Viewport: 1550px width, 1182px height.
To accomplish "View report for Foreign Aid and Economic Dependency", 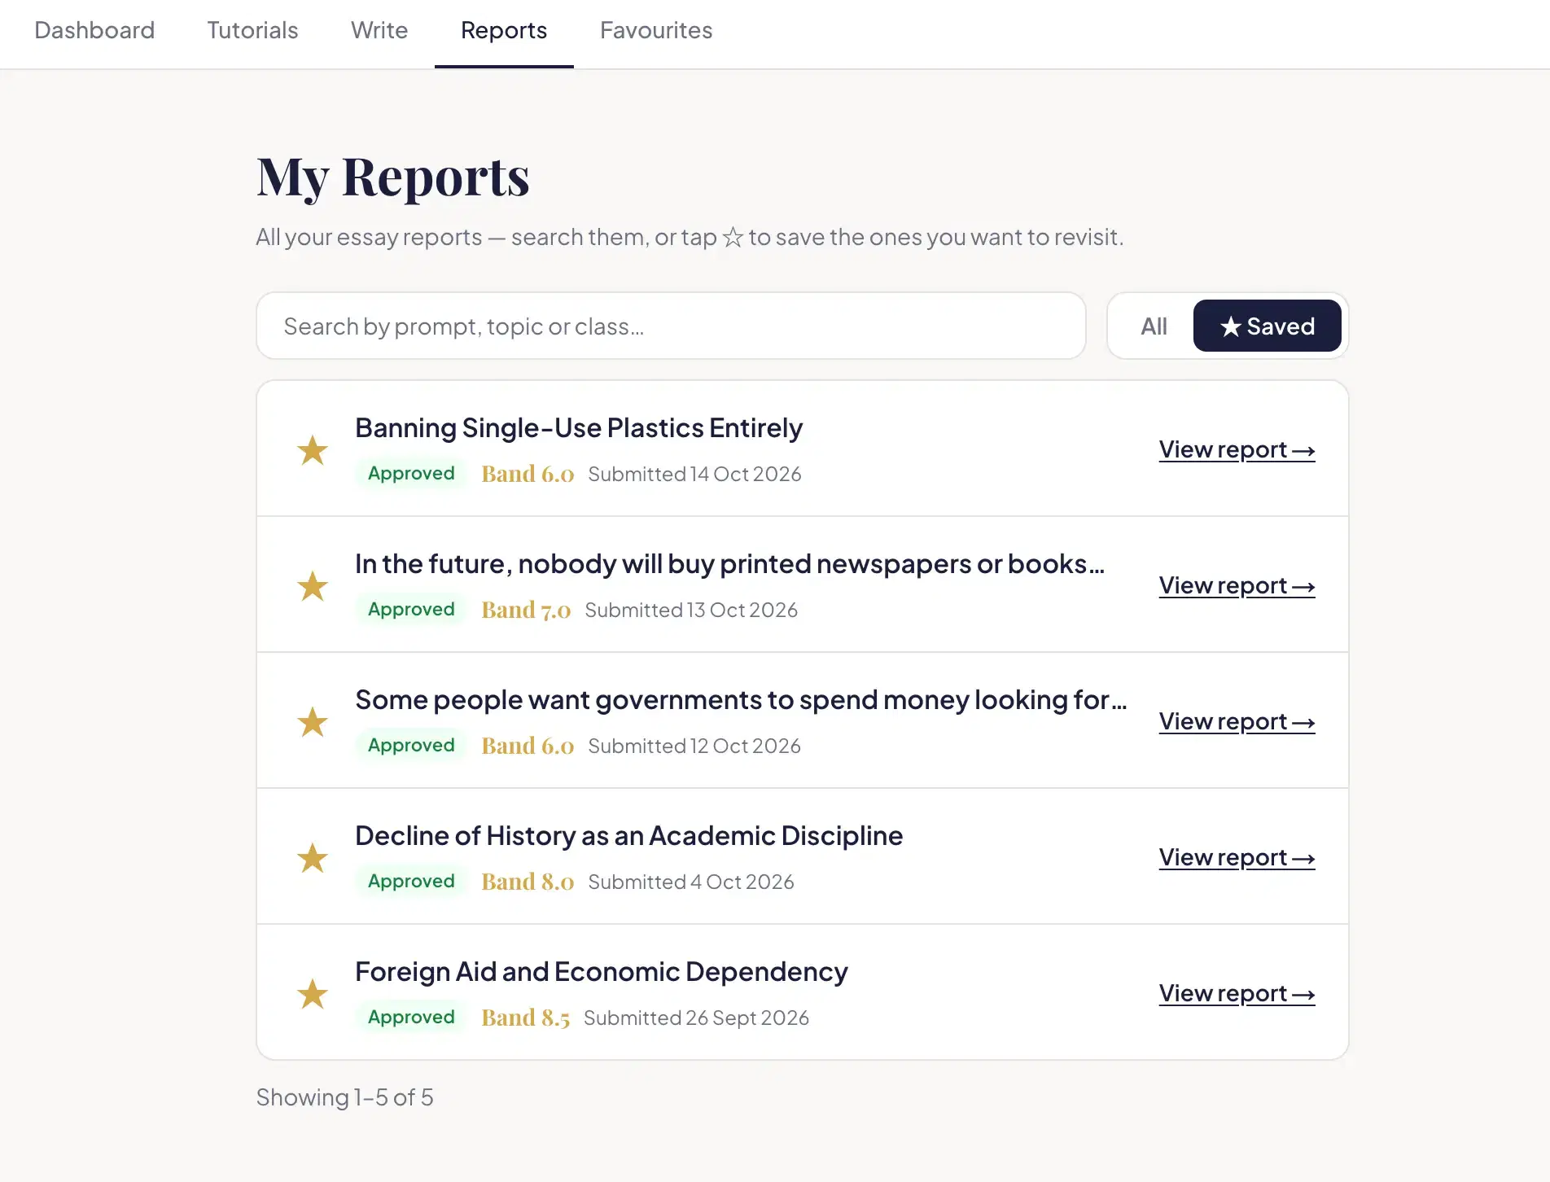I will (x=1237, y=993).
